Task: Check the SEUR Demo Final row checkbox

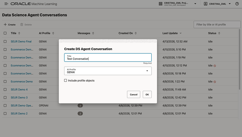Action: click(x=5, y=41)
